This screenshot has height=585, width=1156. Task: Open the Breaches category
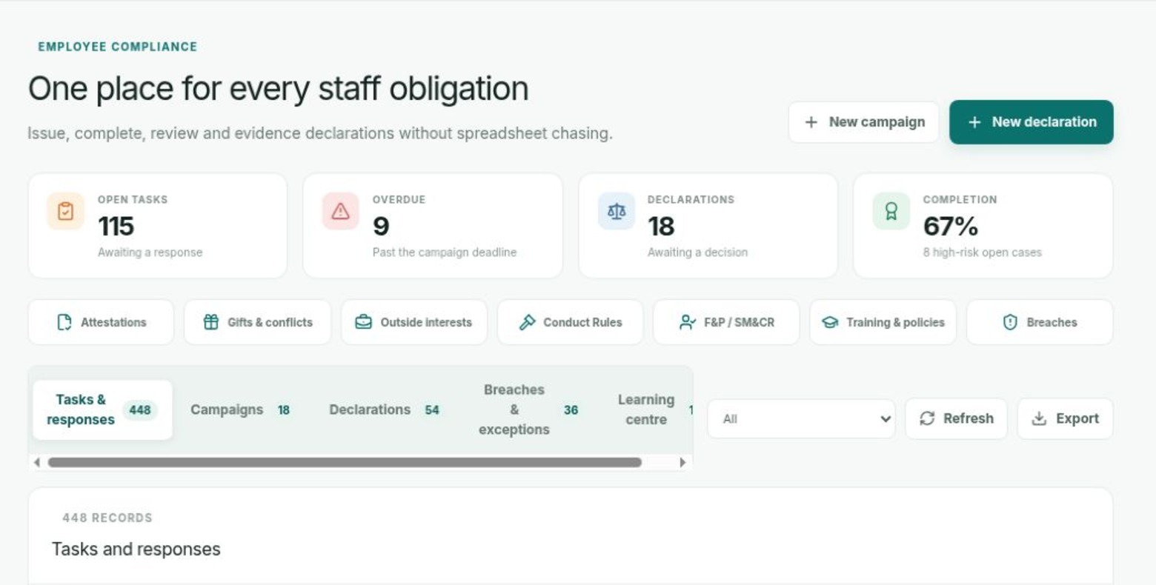click(1040, 322)
